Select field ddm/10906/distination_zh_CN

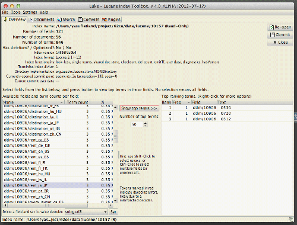pyautogui.click(x=58, y=134)
